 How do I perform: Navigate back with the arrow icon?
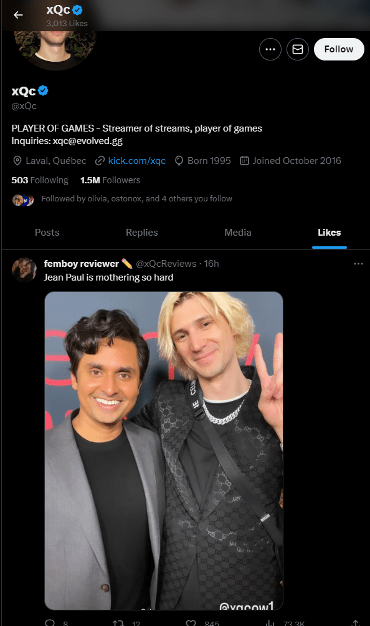(18, 15)
